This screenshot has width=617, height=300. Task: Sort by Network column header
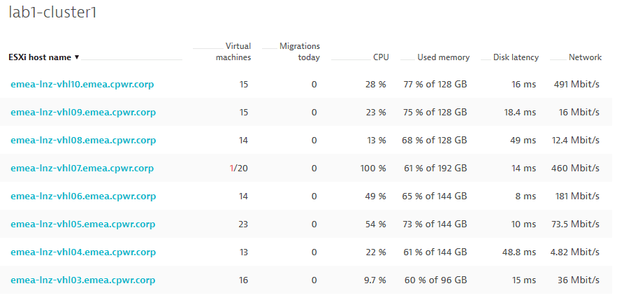click(x=585, y=57)
